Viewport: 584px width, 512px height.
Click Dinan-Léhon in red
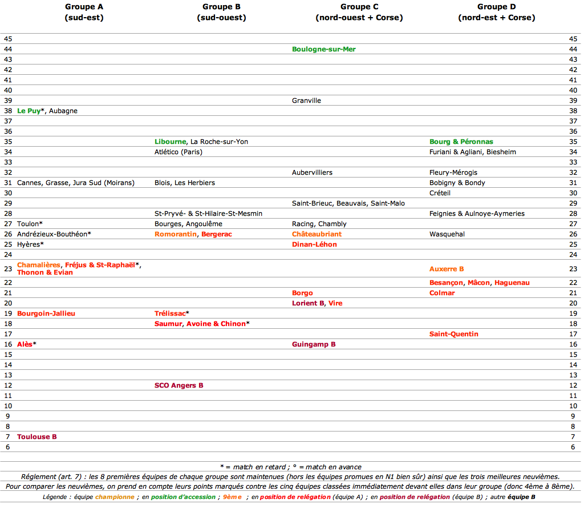[314, 244]
